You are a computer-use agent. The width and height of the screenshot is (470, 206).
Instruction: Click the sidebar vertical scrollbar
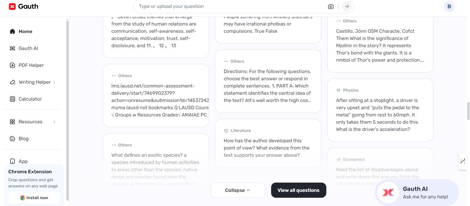coord(68,110)
